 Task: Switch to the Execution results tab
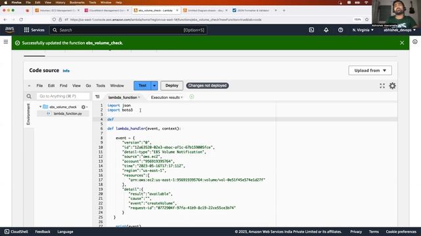point(165,98)
